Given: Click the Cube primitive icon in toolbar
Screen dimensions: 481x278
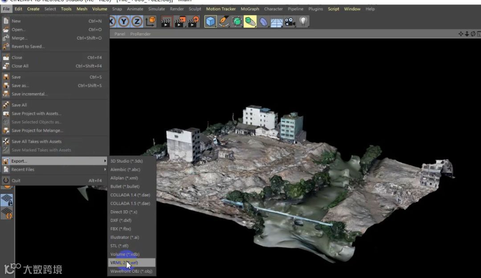Looking at the screenshot, I should click(x=211, y=21).
